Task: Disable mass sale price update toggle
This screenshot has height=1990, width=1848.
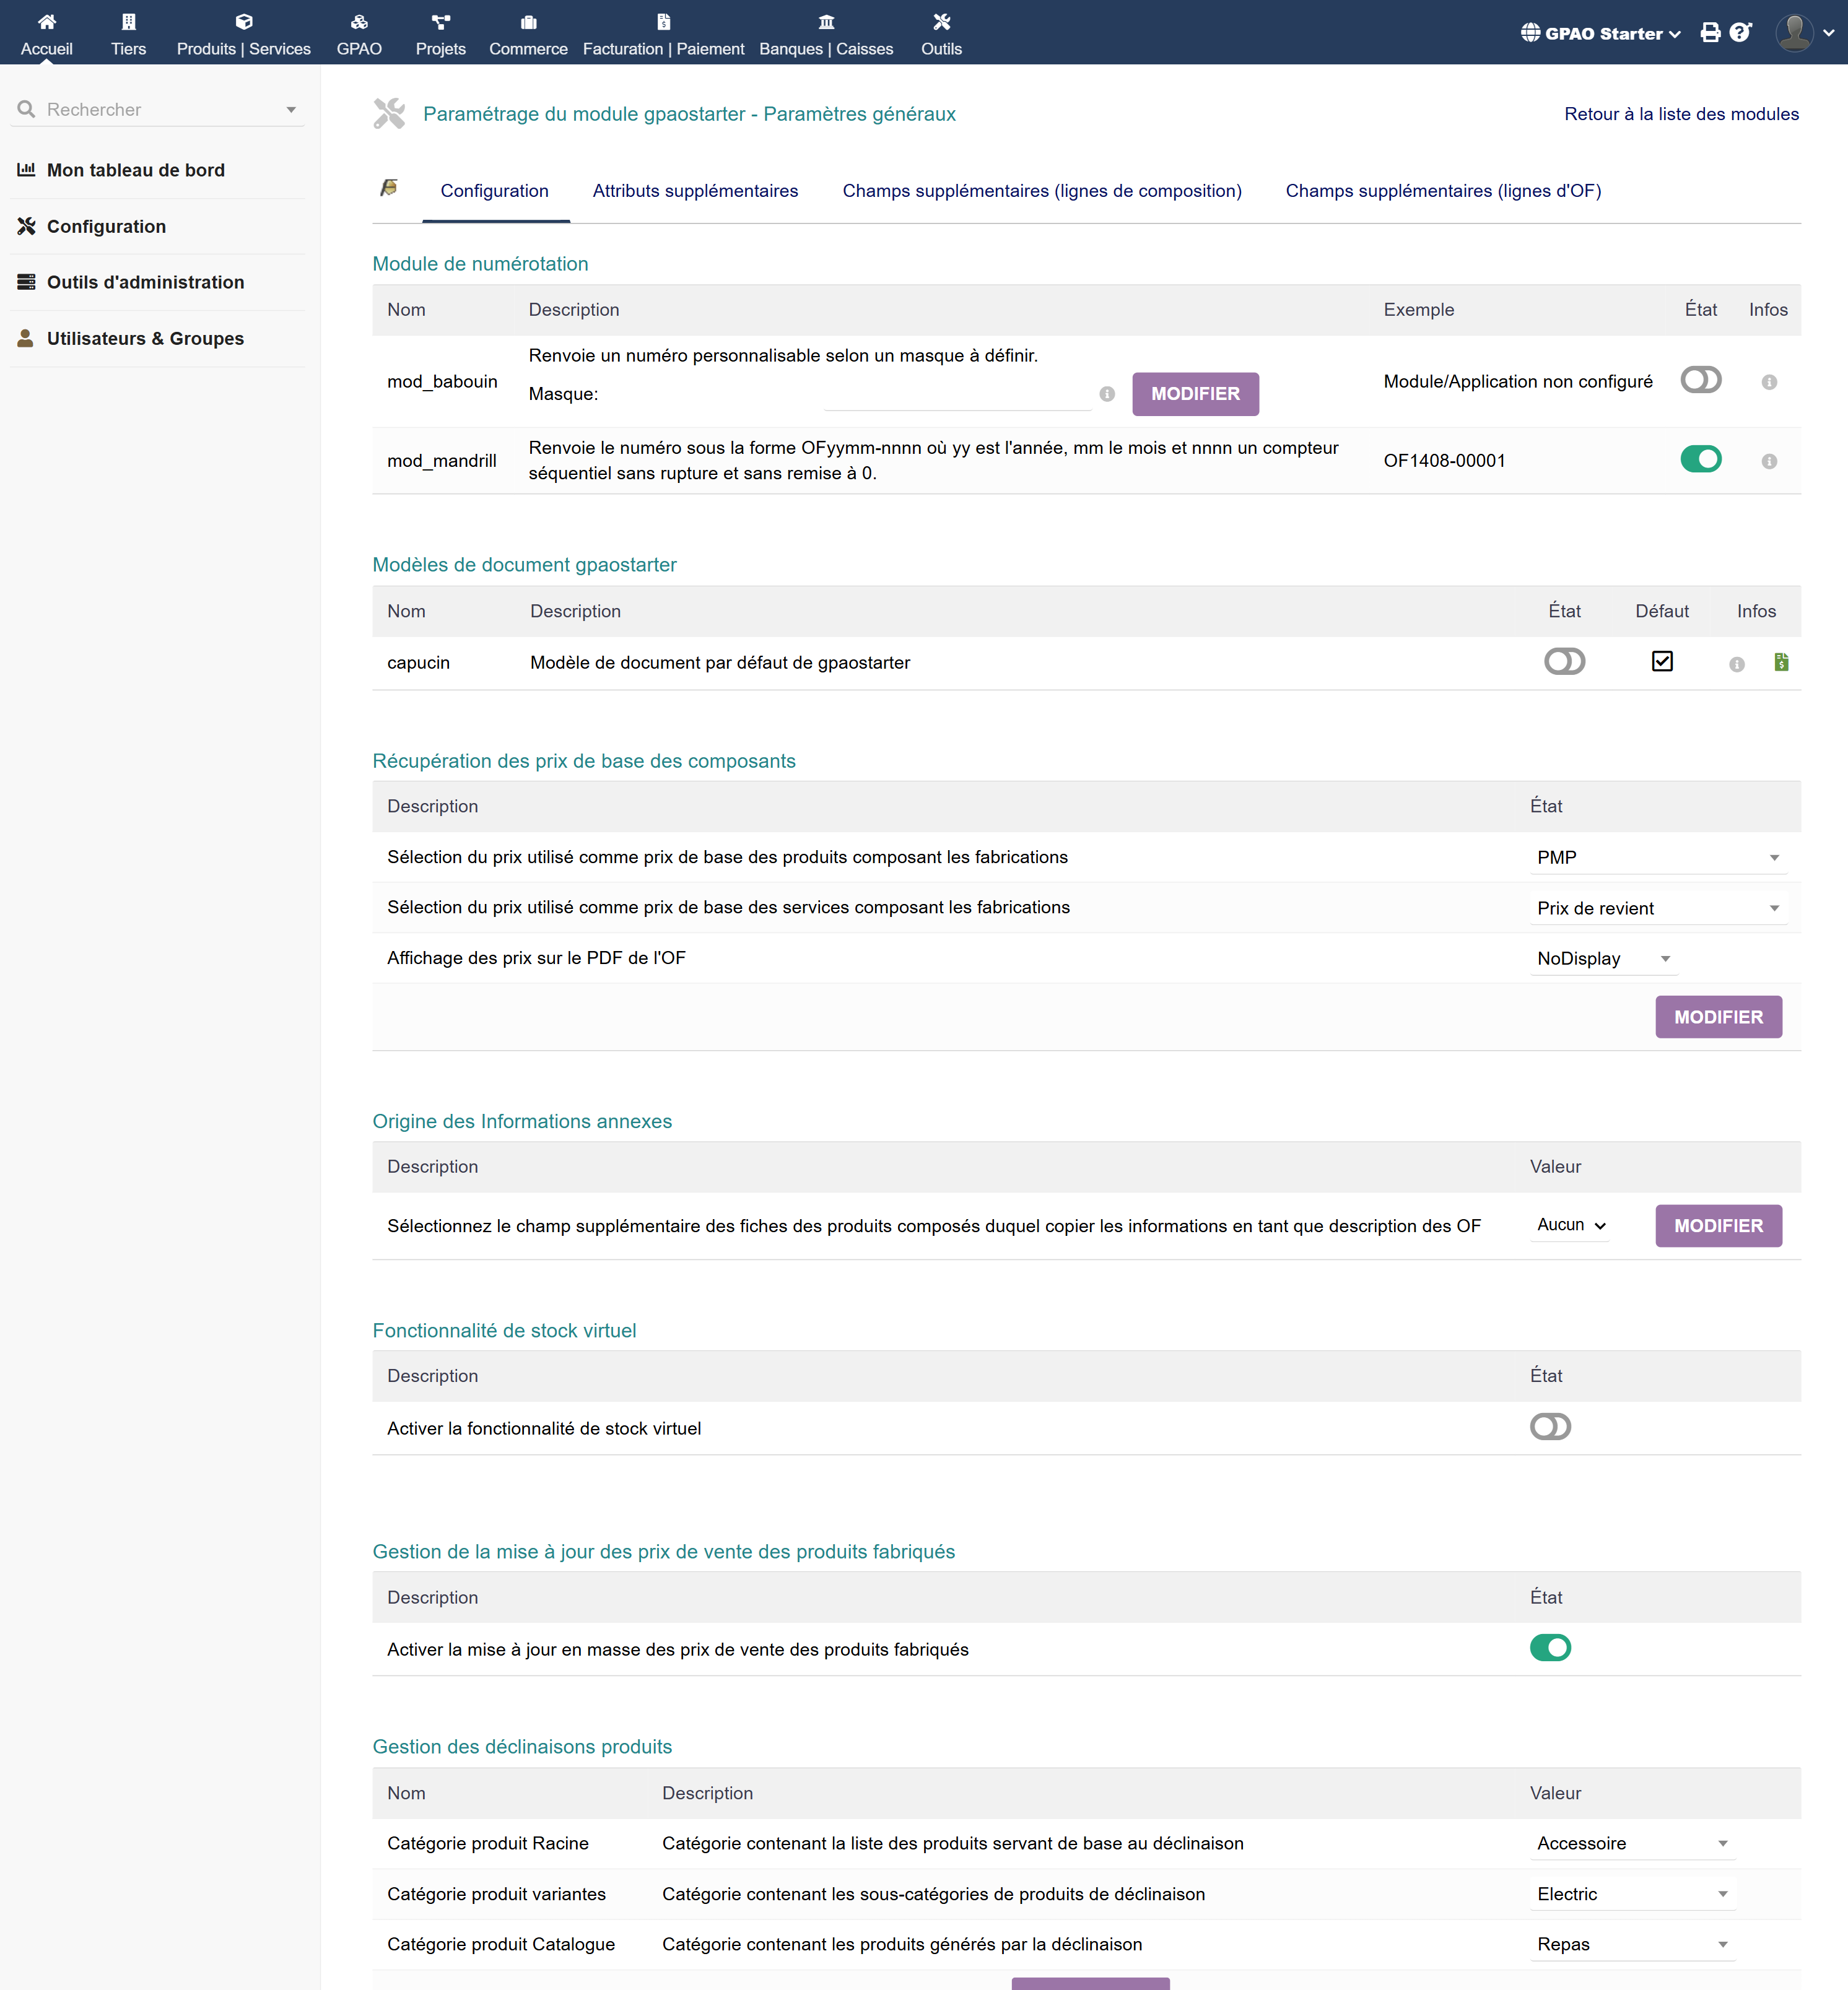Action: (x=1549, y=1648)
